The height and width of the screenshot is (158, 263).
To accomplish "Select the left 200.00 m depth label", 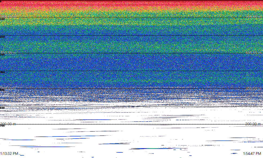I will click(x=8, y=124).
